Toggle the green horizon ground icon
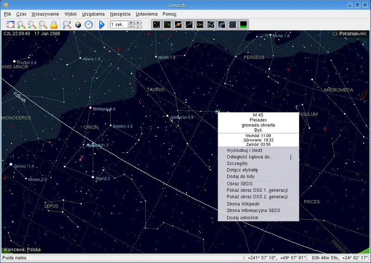The width and height of the screenshot is (371, 263). pos(243,25)
